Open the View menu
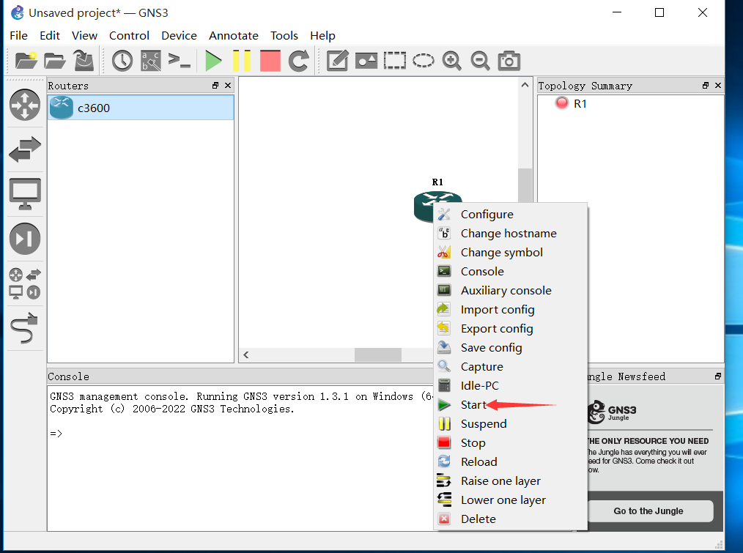 pyautogui.click(x=84, y=36)
